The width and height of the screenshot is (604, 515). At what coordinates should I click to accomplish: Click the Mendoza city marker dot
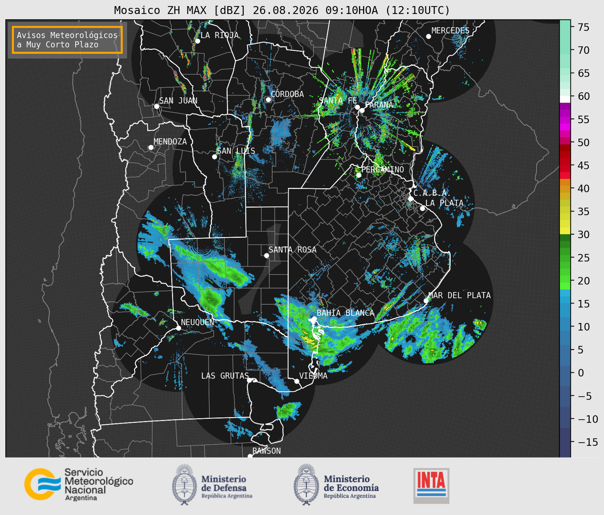point(151,148)
